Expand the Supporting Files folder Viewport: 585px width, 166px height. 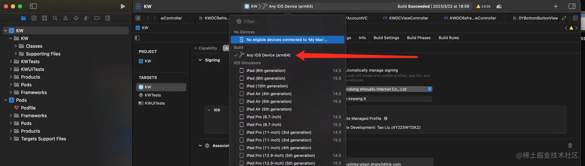16,54
